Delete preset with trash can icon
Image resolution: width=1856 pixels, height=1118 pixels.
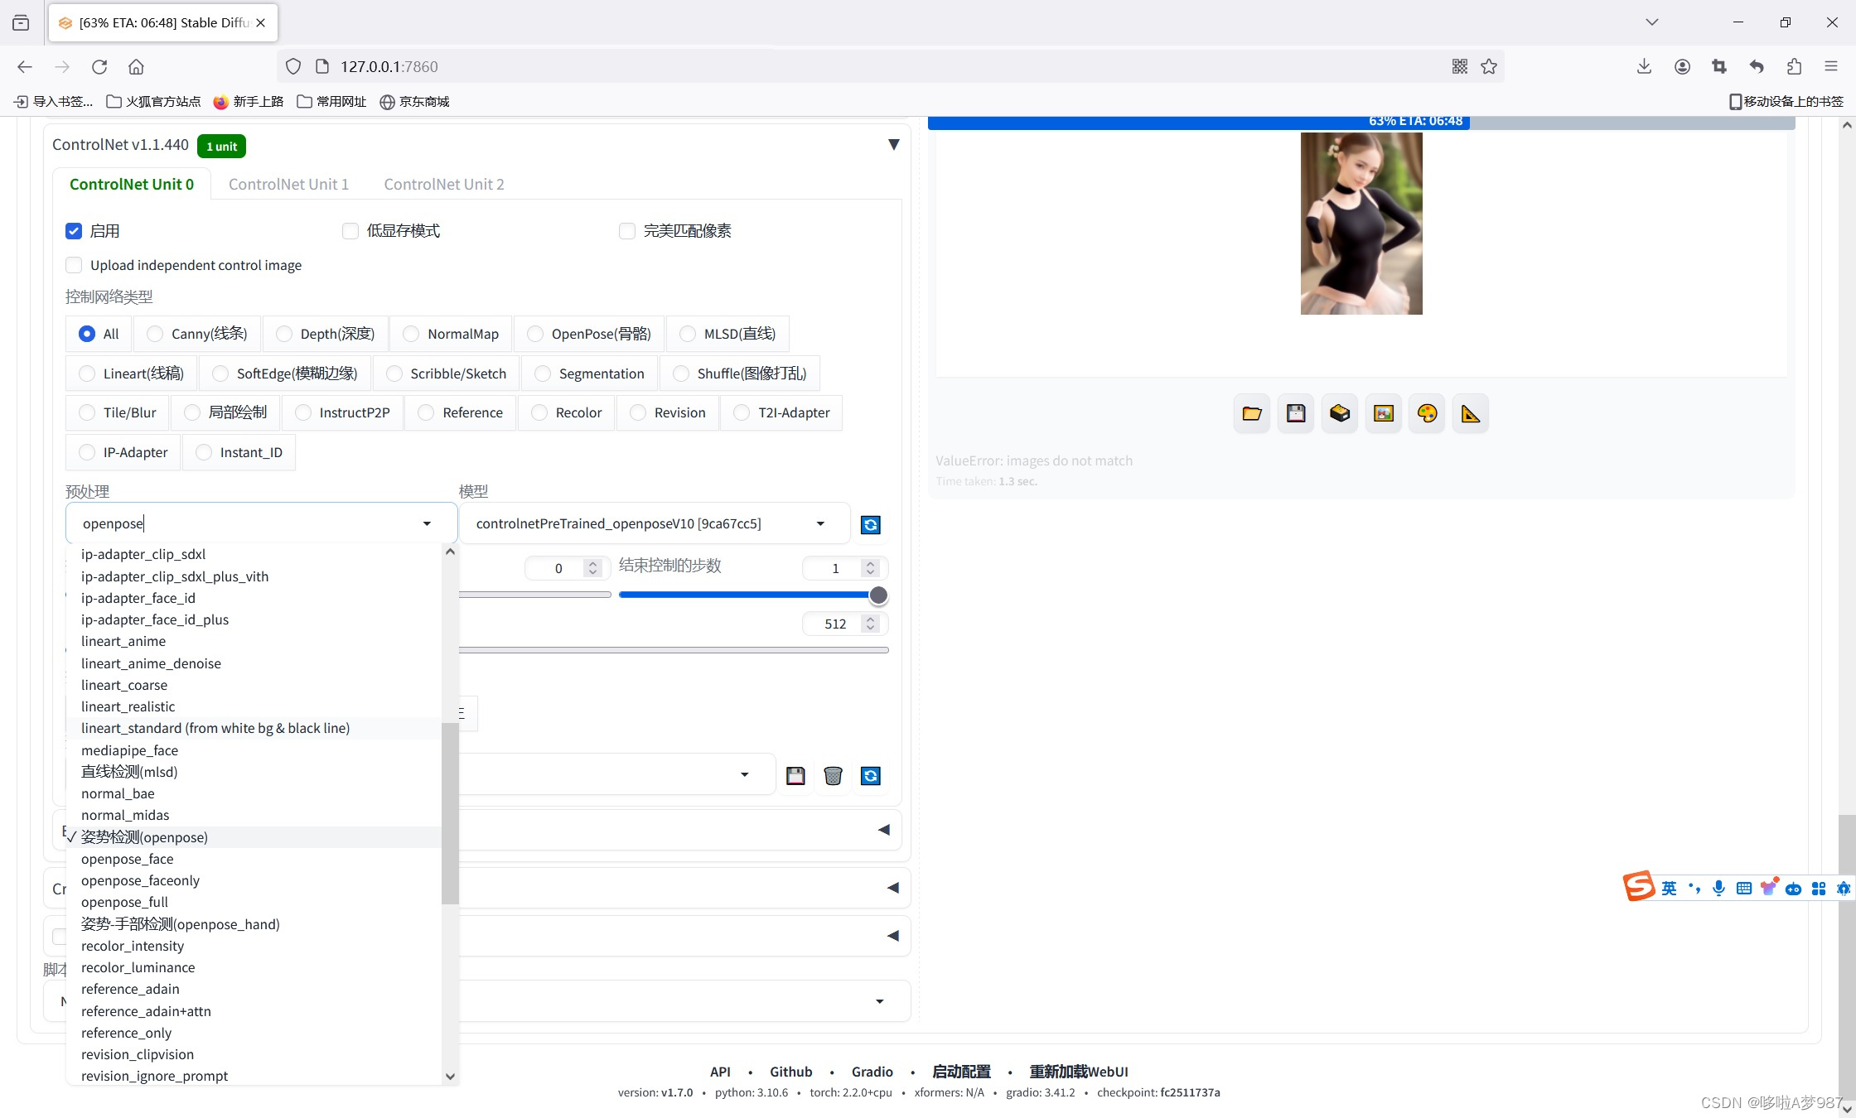[833, 776]
